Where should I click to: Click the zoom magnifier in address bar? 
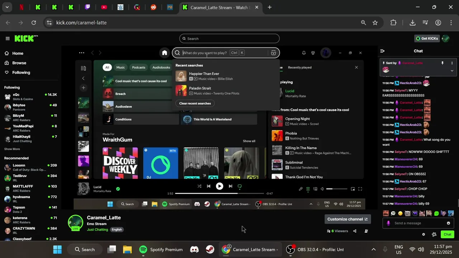[363, 23]
